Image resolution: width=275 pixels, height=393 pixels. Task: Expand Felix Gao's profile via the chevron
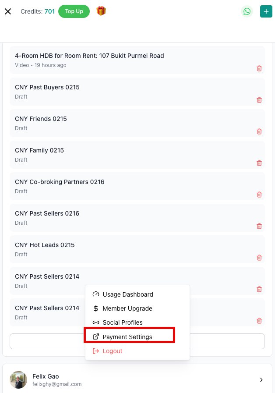click(x=261, y=379)
